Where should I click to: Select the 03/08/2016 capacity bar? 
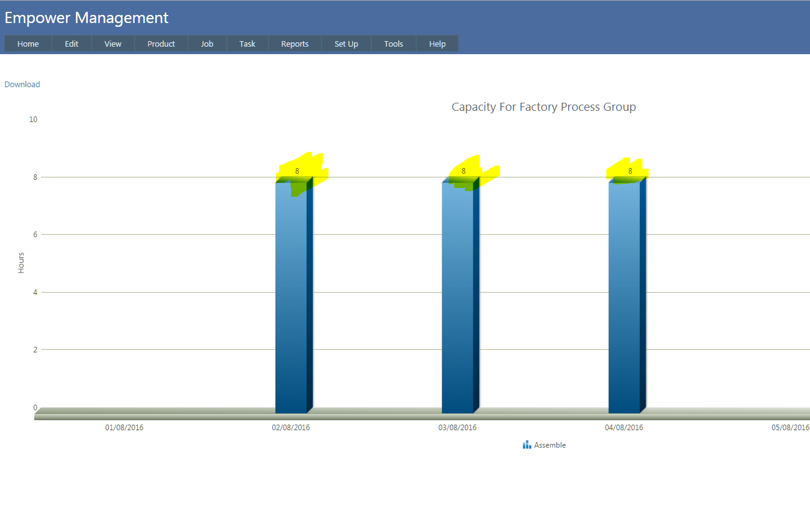(x=457, y=299)
